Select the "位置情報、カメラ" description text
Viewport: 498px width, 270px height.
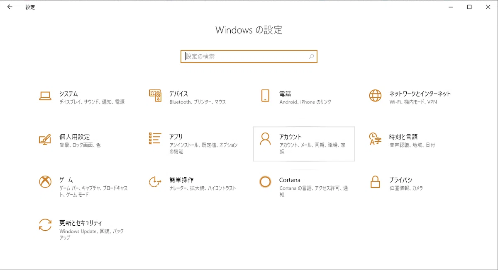[x=406, y=188]
